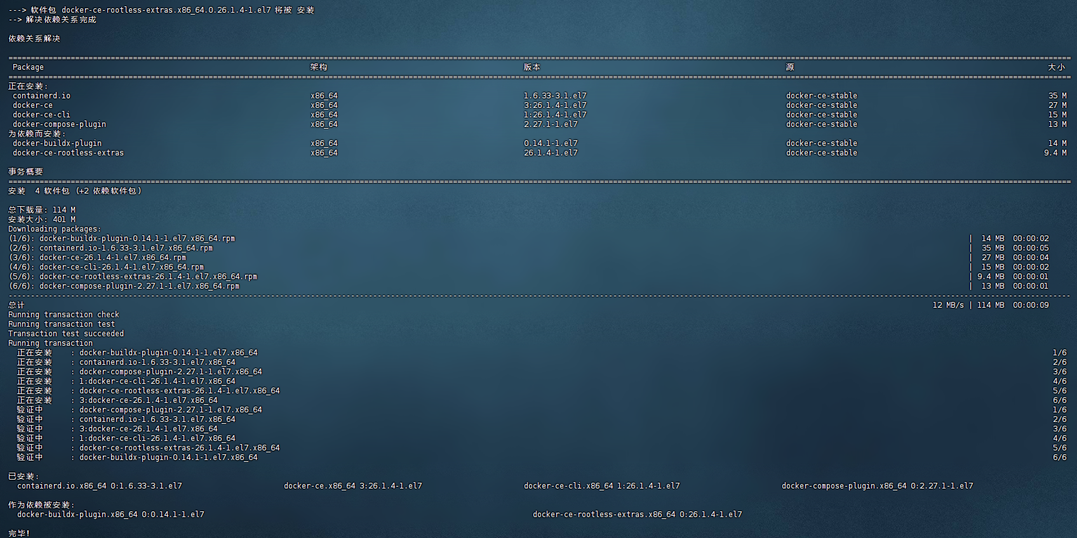The height and width of the screenshot is (538, 1077).
Task: Click the '00:00:05' download time
Action: click(x=1031, y=248)
